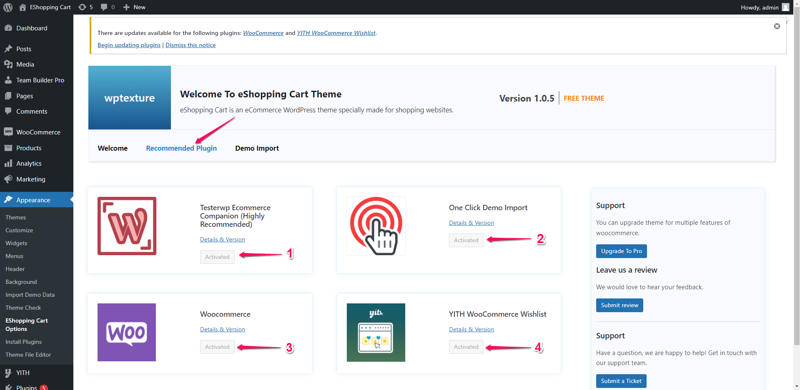This screenshot has height=390, width=800.
Task: Click the Upgrade To Pro button
Action: click(x=621, y=251)
